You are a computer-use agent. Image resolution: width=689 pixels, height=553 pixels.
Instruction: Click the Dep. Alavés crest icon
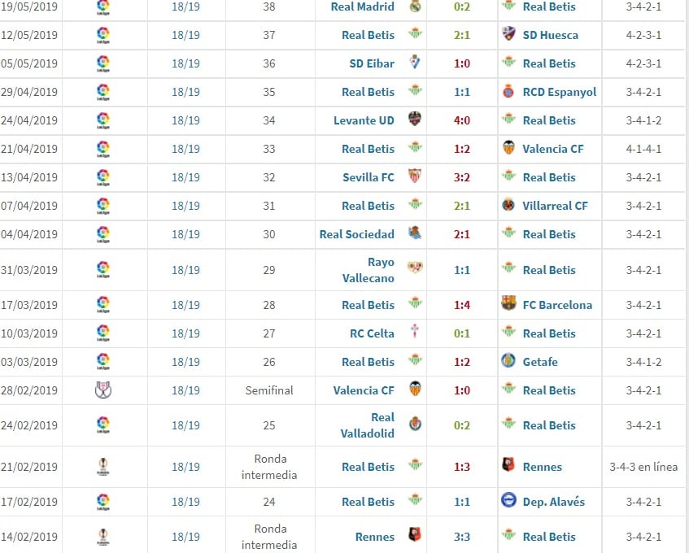pyautogui.click(x=508, y=502)
